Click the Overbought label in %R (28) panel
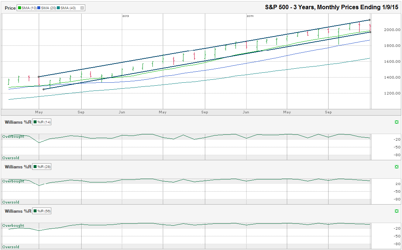 click(x=13, y=181)
